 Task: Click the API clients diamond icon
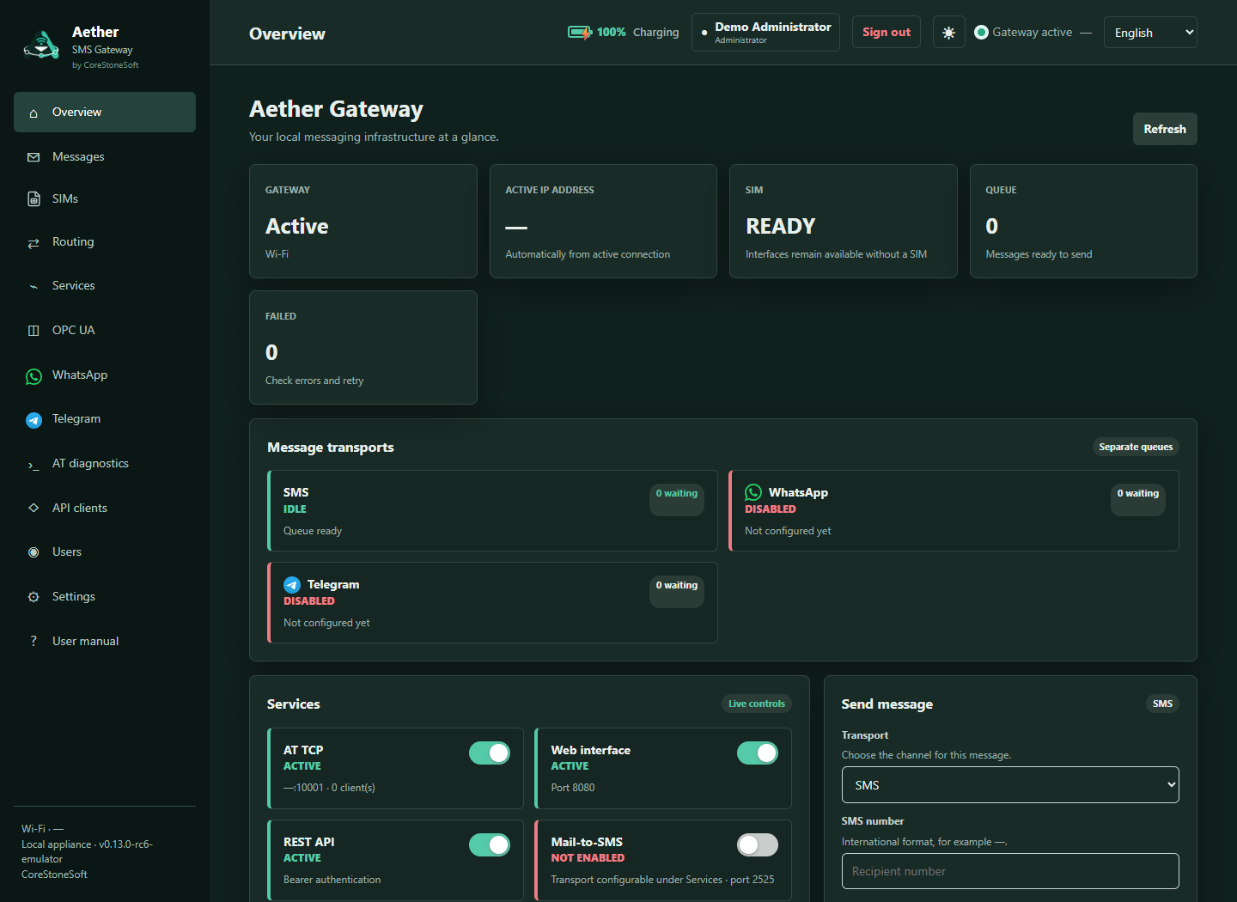tap(34, 509)
